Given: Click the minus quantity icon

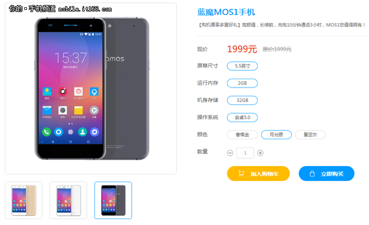Looking at the screenshot, I should (230, 153).
